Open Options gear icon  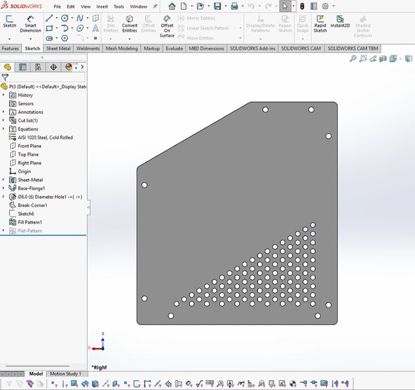[326, 6]
